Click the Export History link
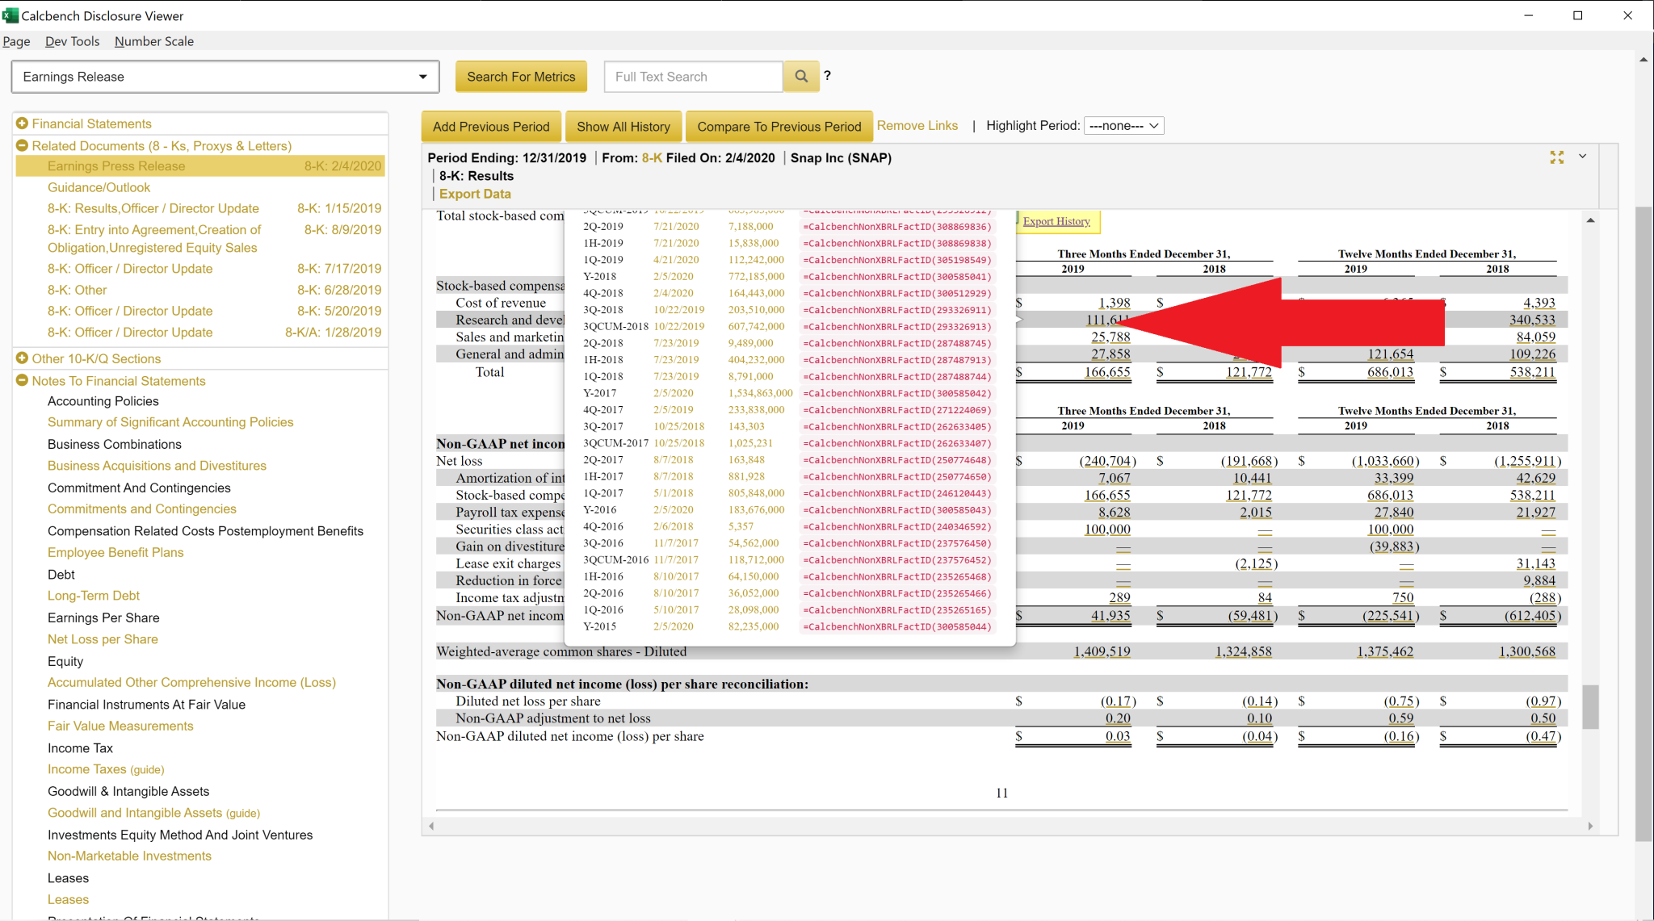 click(x=1056, y=221)
